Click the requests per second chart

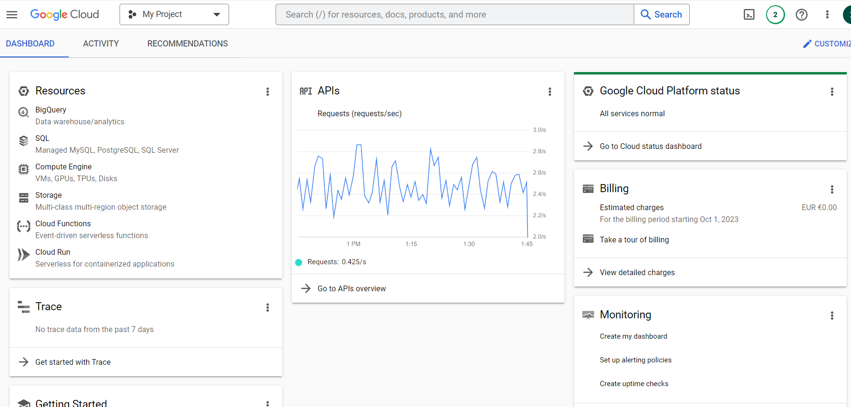point(413,184)
